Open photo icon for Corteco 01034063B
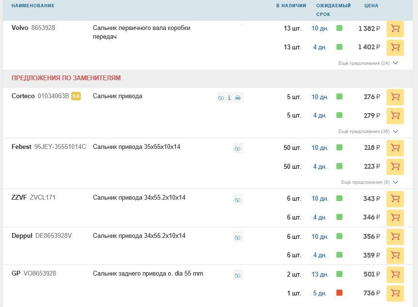 coord(221,98)
